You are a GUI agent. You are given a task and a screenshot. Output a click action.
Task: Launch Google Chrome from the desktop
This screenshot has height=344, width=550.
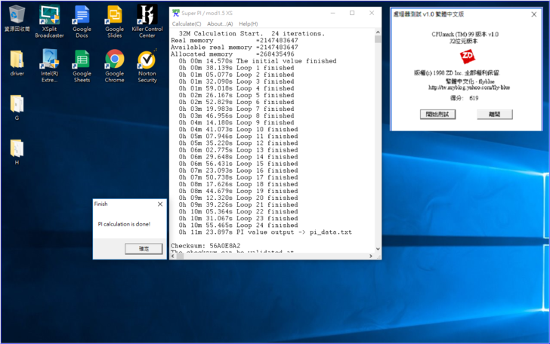114,60
